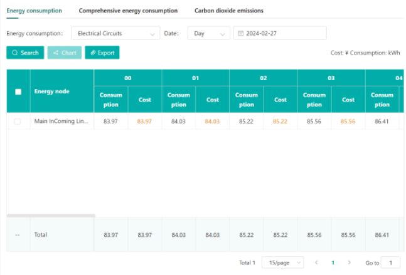This screenshot has width=406, height=275.
Task: Select the Energy consumption tab
Action: pos(35,11)
